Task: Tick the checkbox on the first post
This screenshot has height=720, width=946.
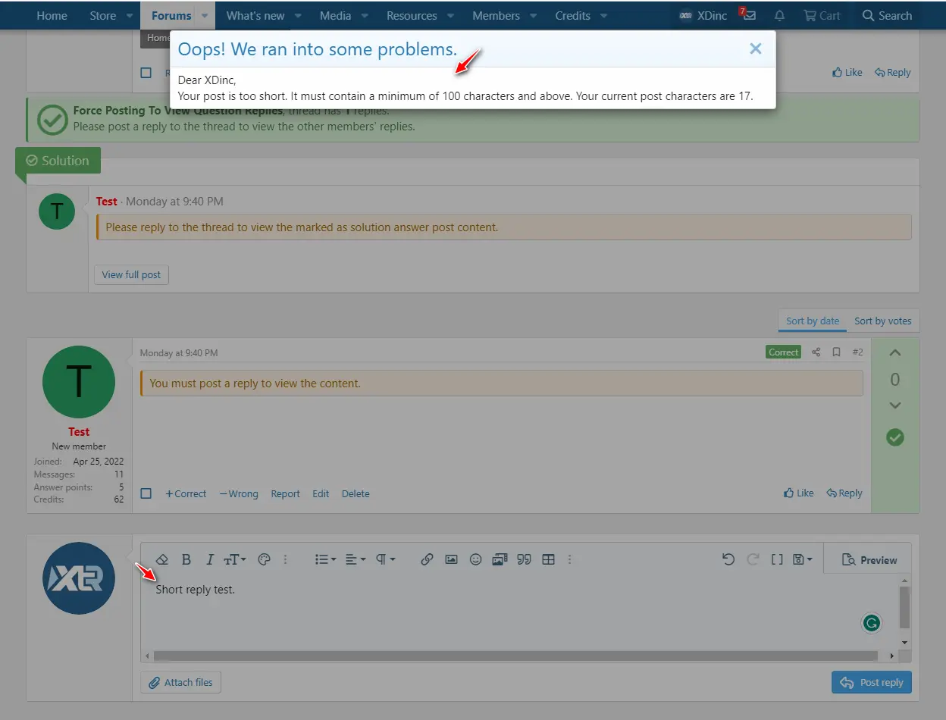Action: coord(146,73)
